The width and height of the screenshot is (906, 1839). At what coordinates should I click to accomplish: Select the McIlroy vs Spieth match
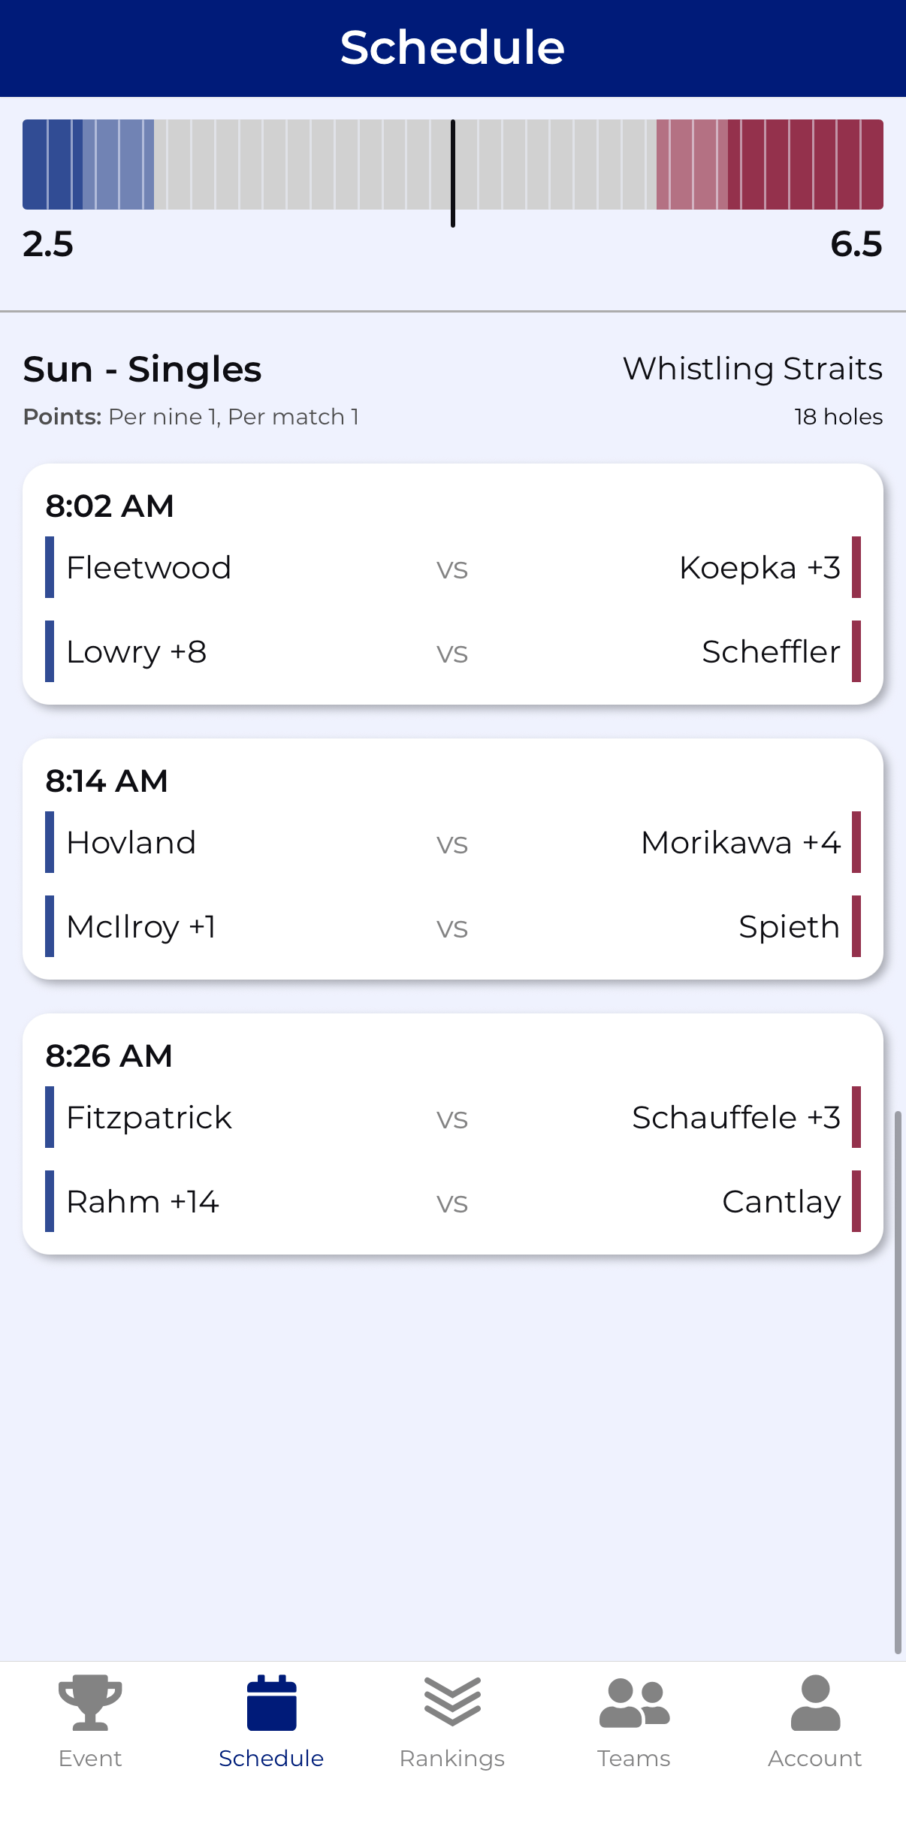click(x=452, y=927)
